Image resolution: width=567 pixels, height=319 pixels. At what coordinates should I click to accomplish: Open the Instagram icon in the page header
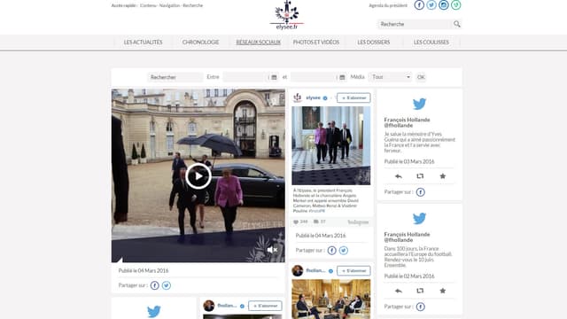444,5
